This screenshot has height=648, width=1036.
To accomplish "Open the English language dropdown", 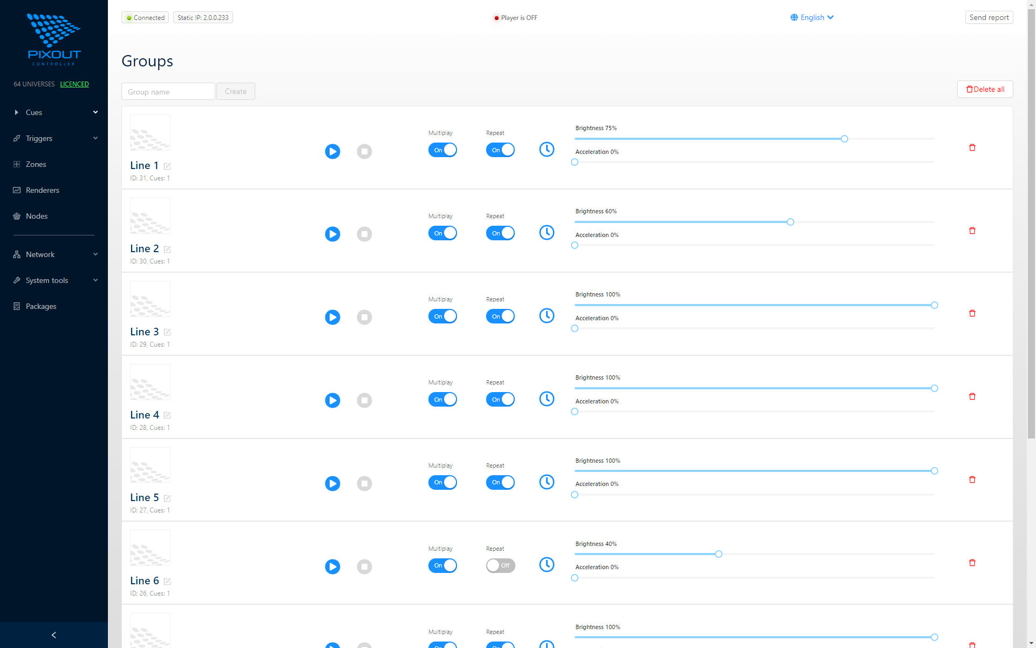I will tap(812, 17).
